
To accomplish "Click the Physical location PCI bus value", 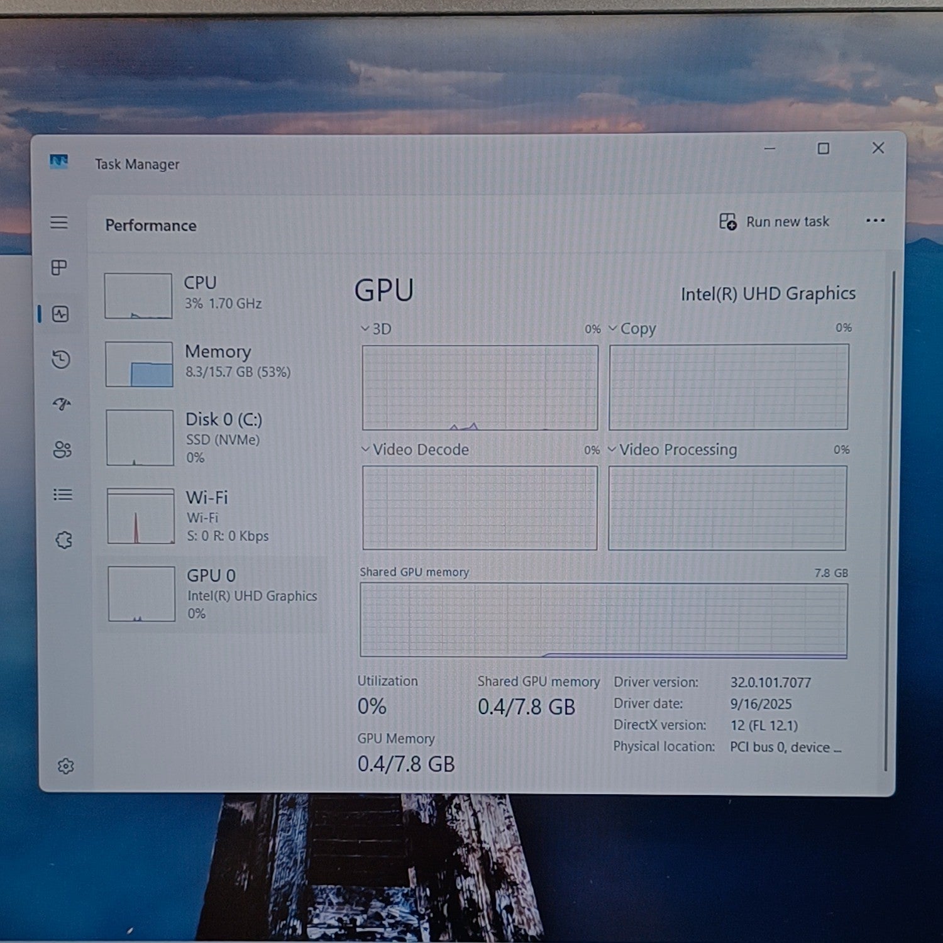I will pyautogui.click(x=785, y=747).
